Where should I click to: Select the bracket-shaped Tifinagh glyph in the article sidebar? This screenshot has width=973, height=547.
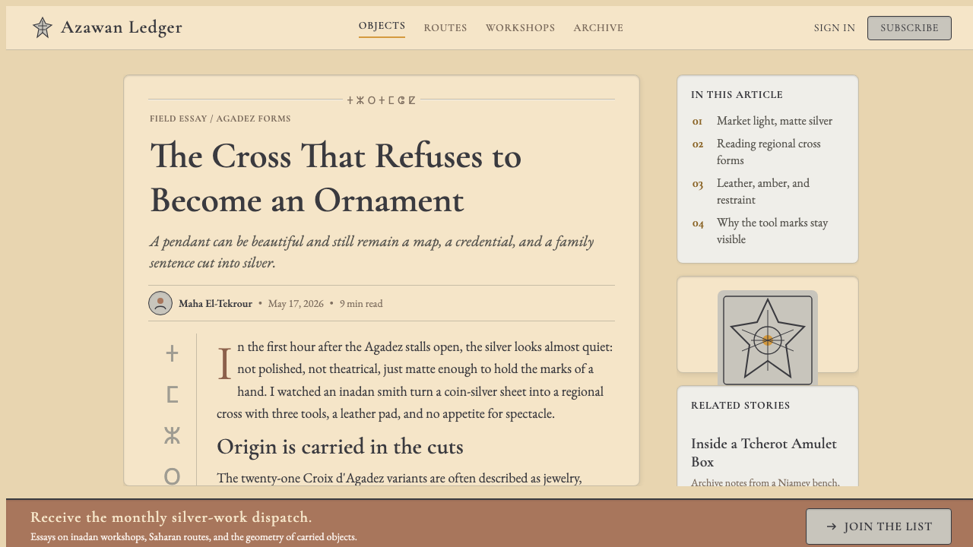click(x=173, y=394)
